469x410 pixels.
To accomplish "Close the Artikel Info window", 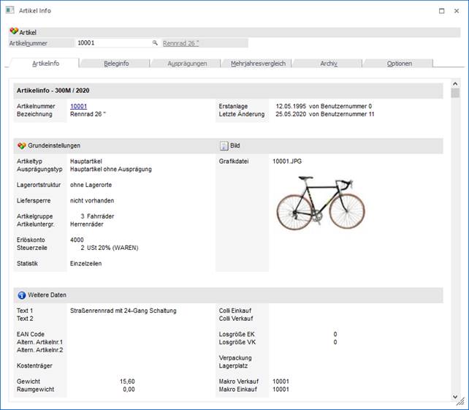I will point(457,11).
